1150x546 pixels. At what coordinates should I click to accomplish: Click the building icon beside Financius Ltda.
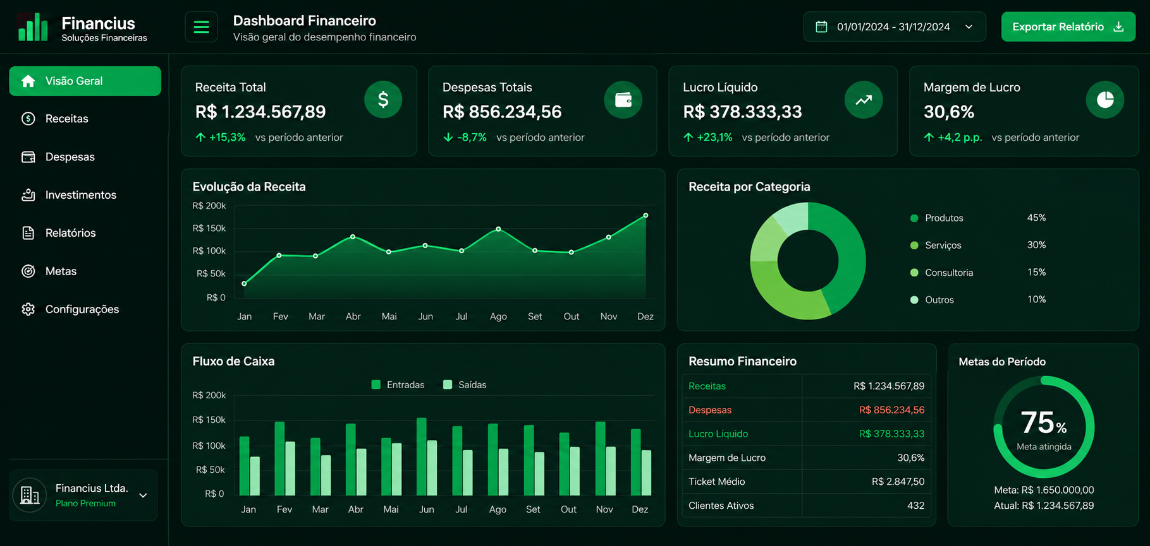coord(30,496)
